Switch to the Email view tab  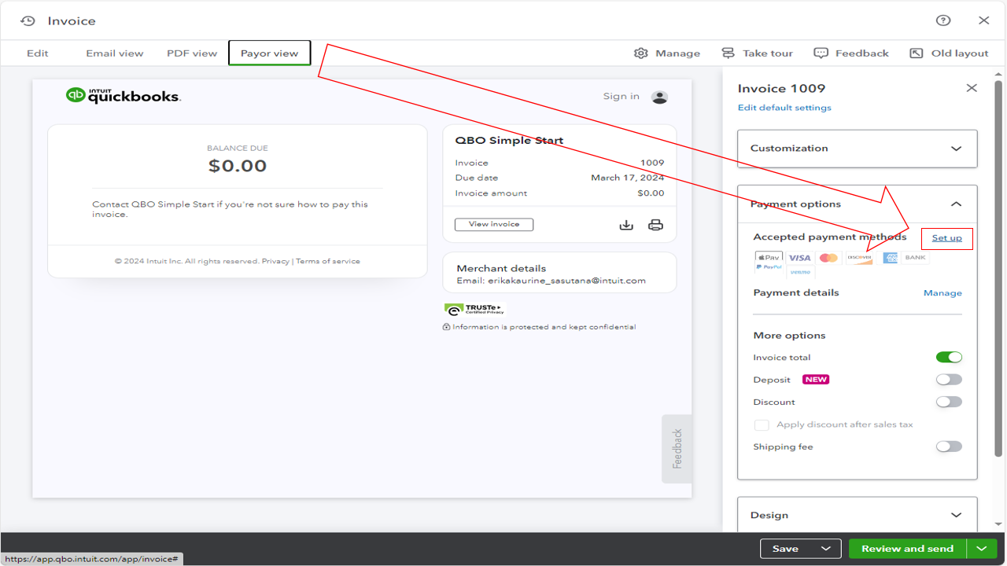pyautogui.click(x=114, y=53)
